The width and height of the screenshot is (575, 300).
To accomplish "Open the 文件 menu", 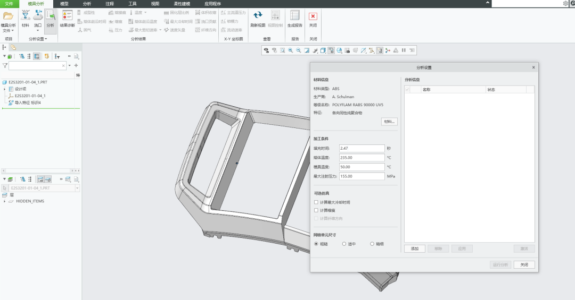I will pyautogui.click(x=9, y=4).
